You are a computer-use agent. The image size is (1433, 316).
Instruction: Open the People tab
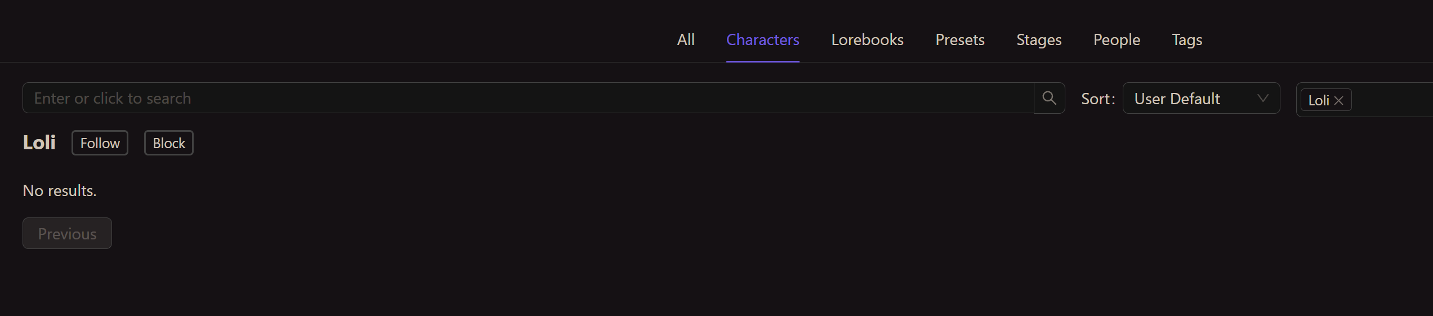(x=1117, y=40)
